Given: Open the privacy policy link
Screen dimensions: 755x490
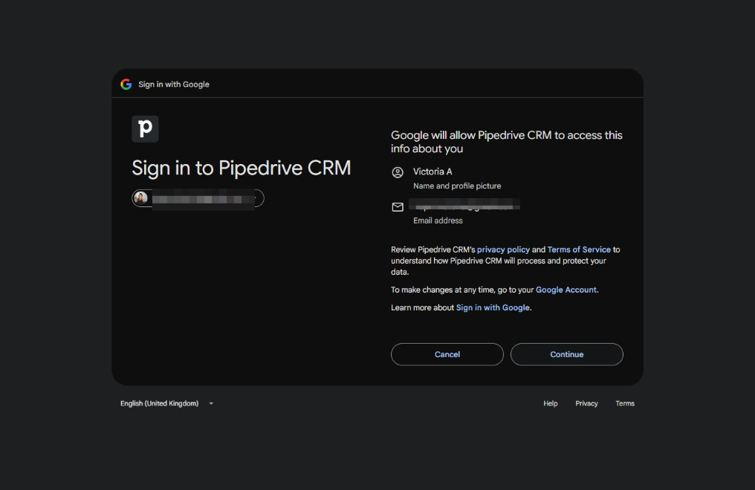Looking at the screenshot, I should (x=503, y=249).
